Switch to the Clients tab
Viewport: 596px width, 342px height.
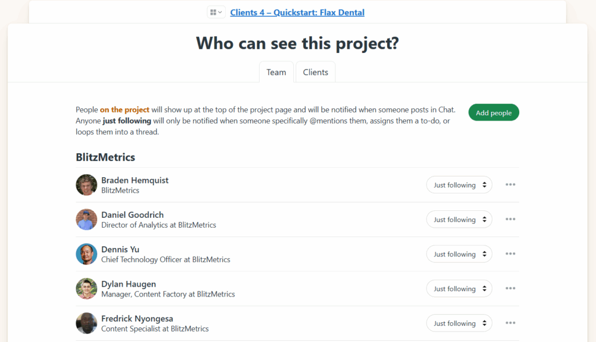point(315,72)
